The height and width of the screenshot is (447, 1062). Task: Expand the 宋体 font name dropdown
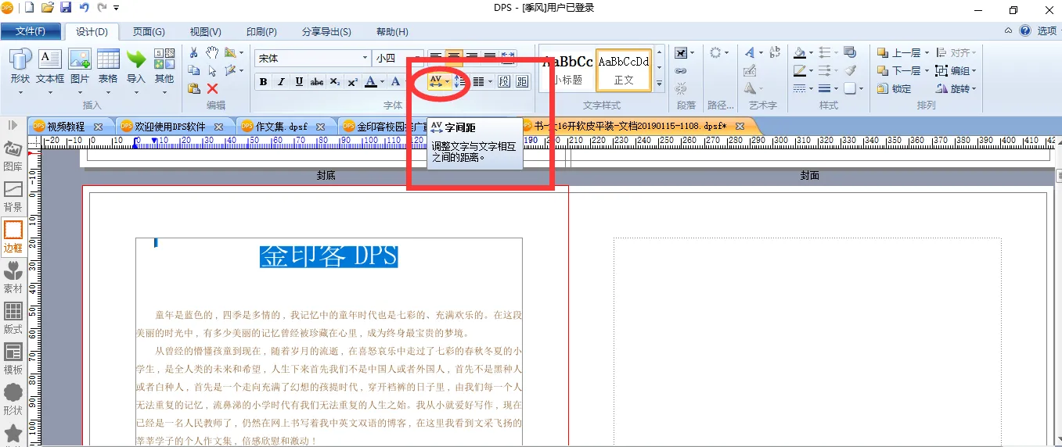pyautogui.click(x=365, y=58)
